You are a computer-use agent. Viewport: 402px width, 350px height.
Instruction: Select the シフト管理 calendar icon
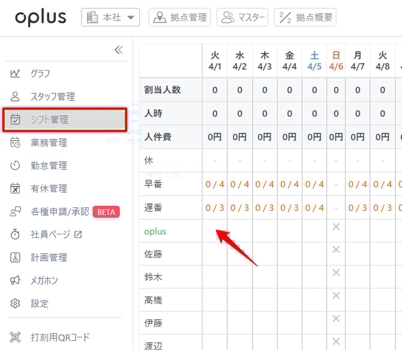click(16, 120)
